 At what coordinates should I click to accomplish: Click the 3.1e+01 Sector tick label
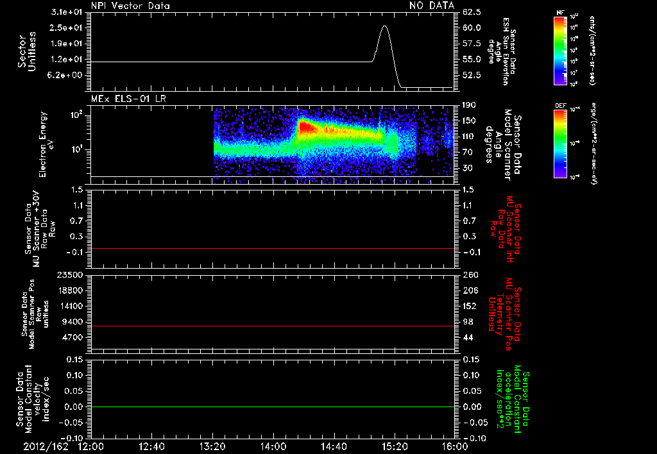coord(67,12)
